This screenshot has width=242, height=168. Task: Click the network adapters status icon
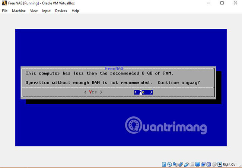(x=181, y=164)
